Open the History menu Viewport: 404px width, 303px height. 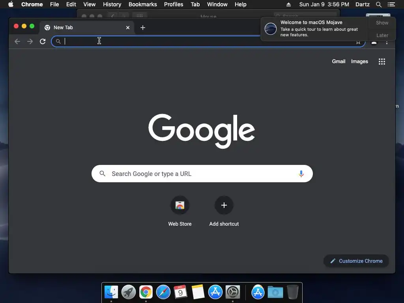(x=112, y=4)
